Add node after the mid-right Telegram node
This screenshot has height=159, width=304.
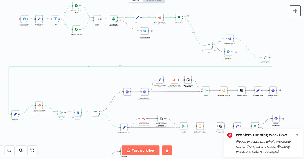coord(236,52)
